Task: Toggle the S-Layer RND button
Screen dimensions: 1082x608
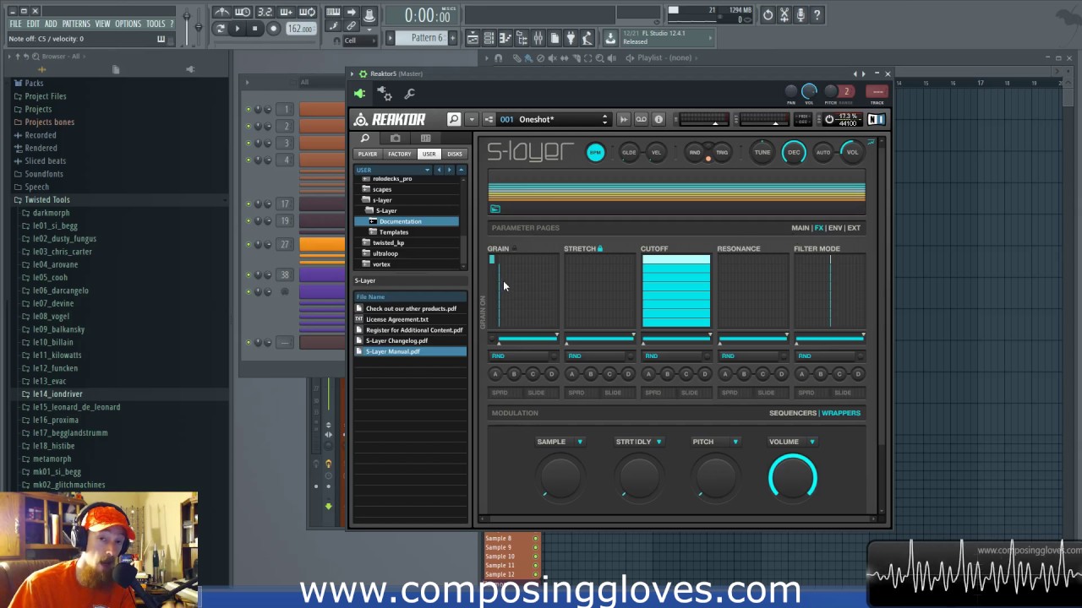Action: [695, 153]
